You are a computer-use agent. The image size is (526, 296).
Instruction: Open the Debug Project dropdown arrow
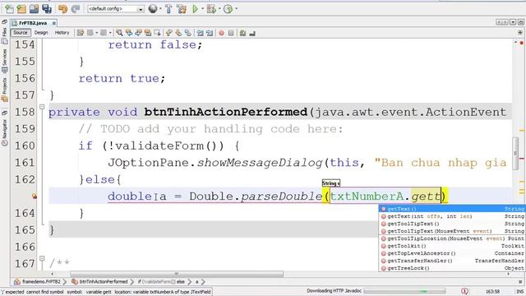point(219,9)
